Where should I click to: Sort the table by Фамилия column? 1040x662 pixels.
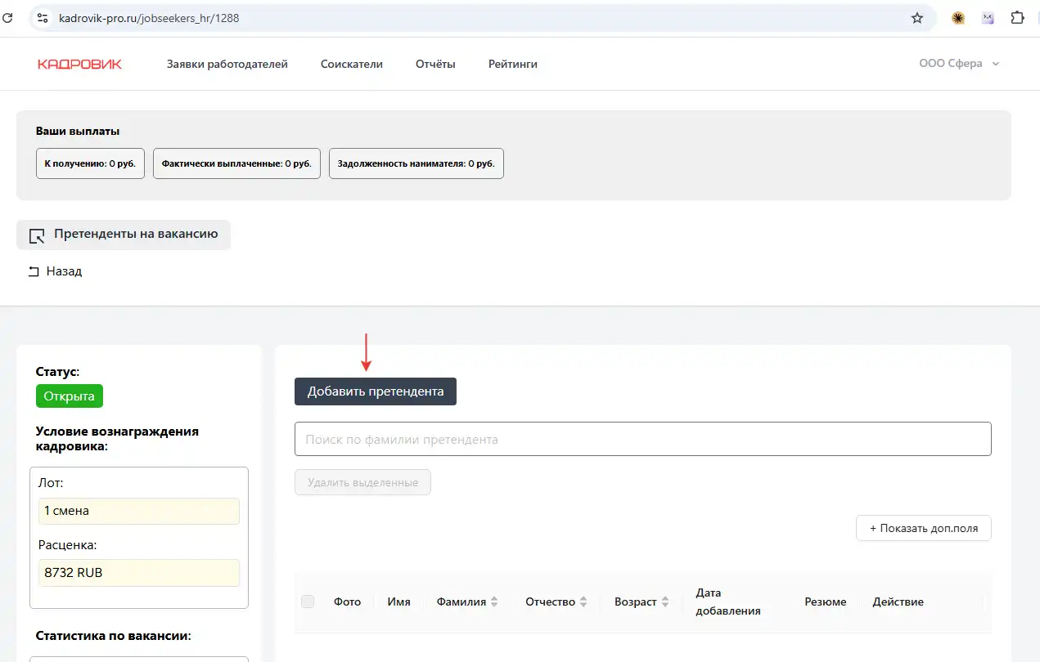tap(493, 602)
